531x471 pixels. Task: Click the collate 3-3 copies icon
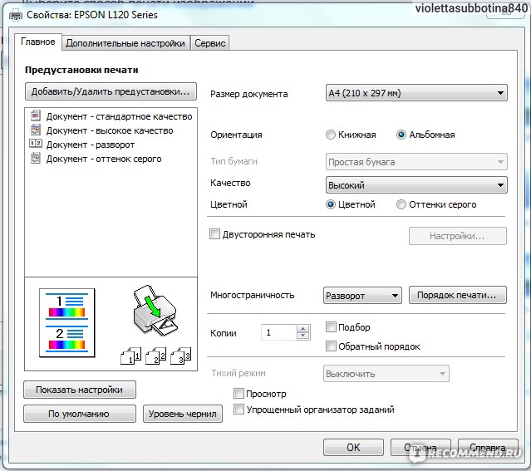coord(181,356)
